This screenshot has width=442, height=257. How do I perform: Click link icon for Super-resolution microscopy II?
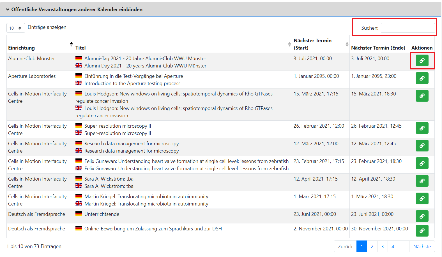coord(422,128)
